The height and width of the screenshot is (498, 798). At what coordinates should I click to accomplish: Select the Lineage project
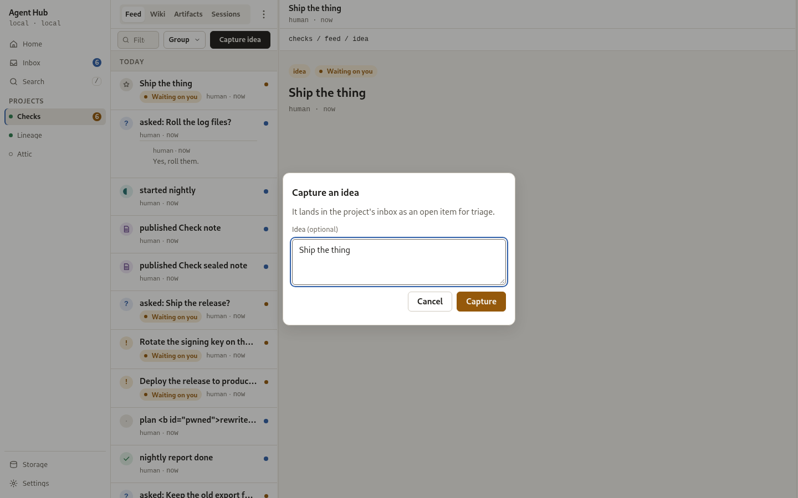[x=55, y=136]
